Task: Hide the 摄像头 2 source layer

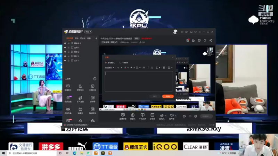Action: click(x=65, y=43)
